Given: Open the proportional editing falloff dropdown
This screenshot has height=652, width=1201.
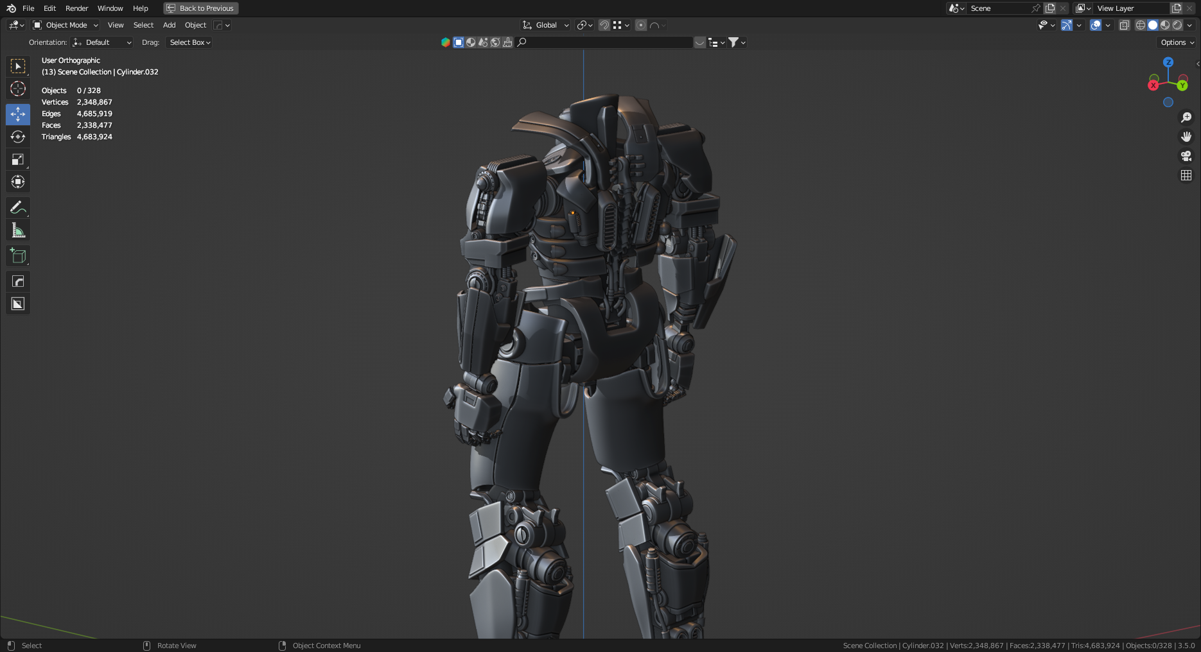Looking at the screenshot, I should (658, 25).
